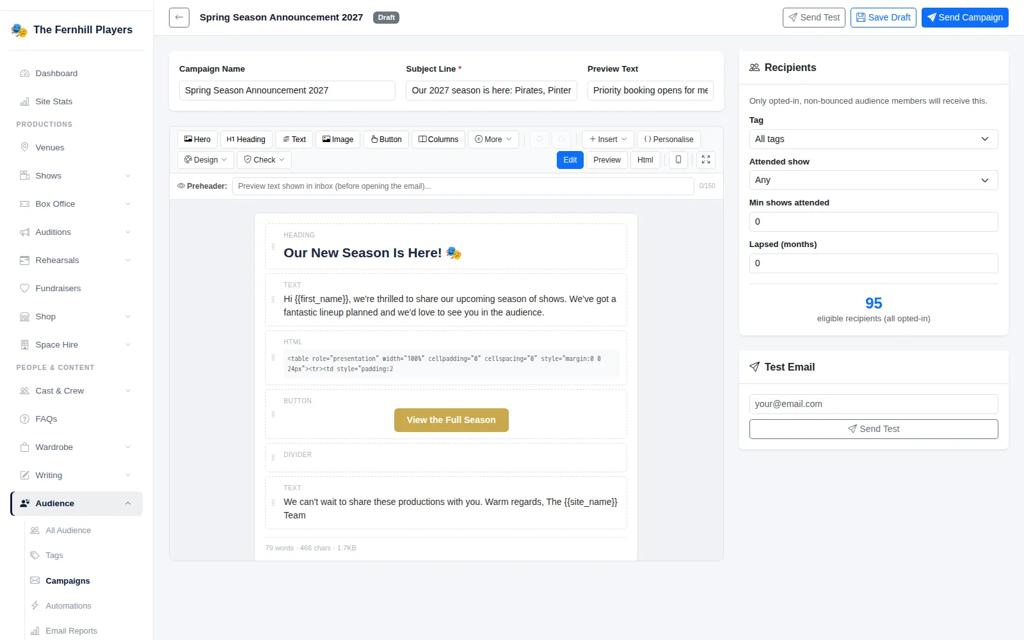
Task: Insert a Text block
Action: (x=294, y=140)
